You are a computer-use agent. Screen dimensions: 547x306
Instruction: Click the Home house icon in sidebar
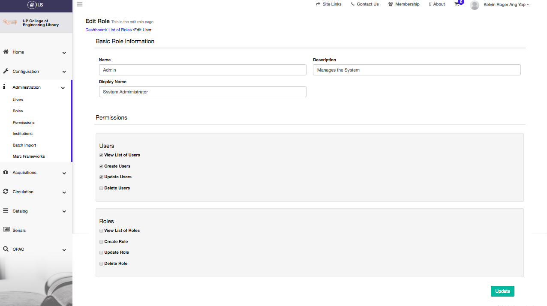(6, 52)
